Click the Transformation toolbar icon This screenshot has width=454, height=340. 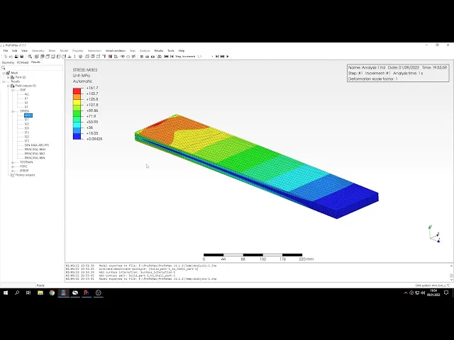coord(159,57)
